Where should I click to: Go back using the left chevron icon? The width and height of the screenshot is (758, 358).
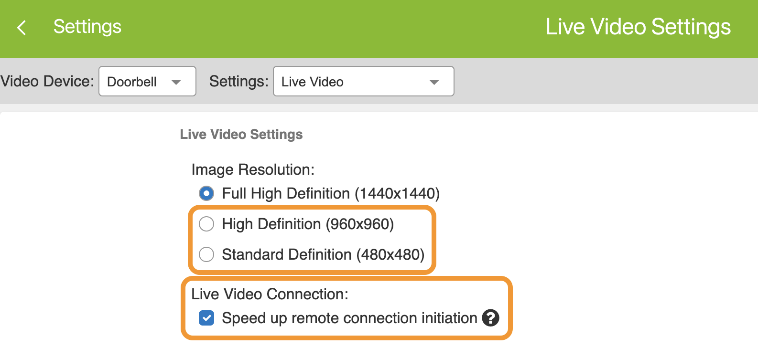[22, 28]
